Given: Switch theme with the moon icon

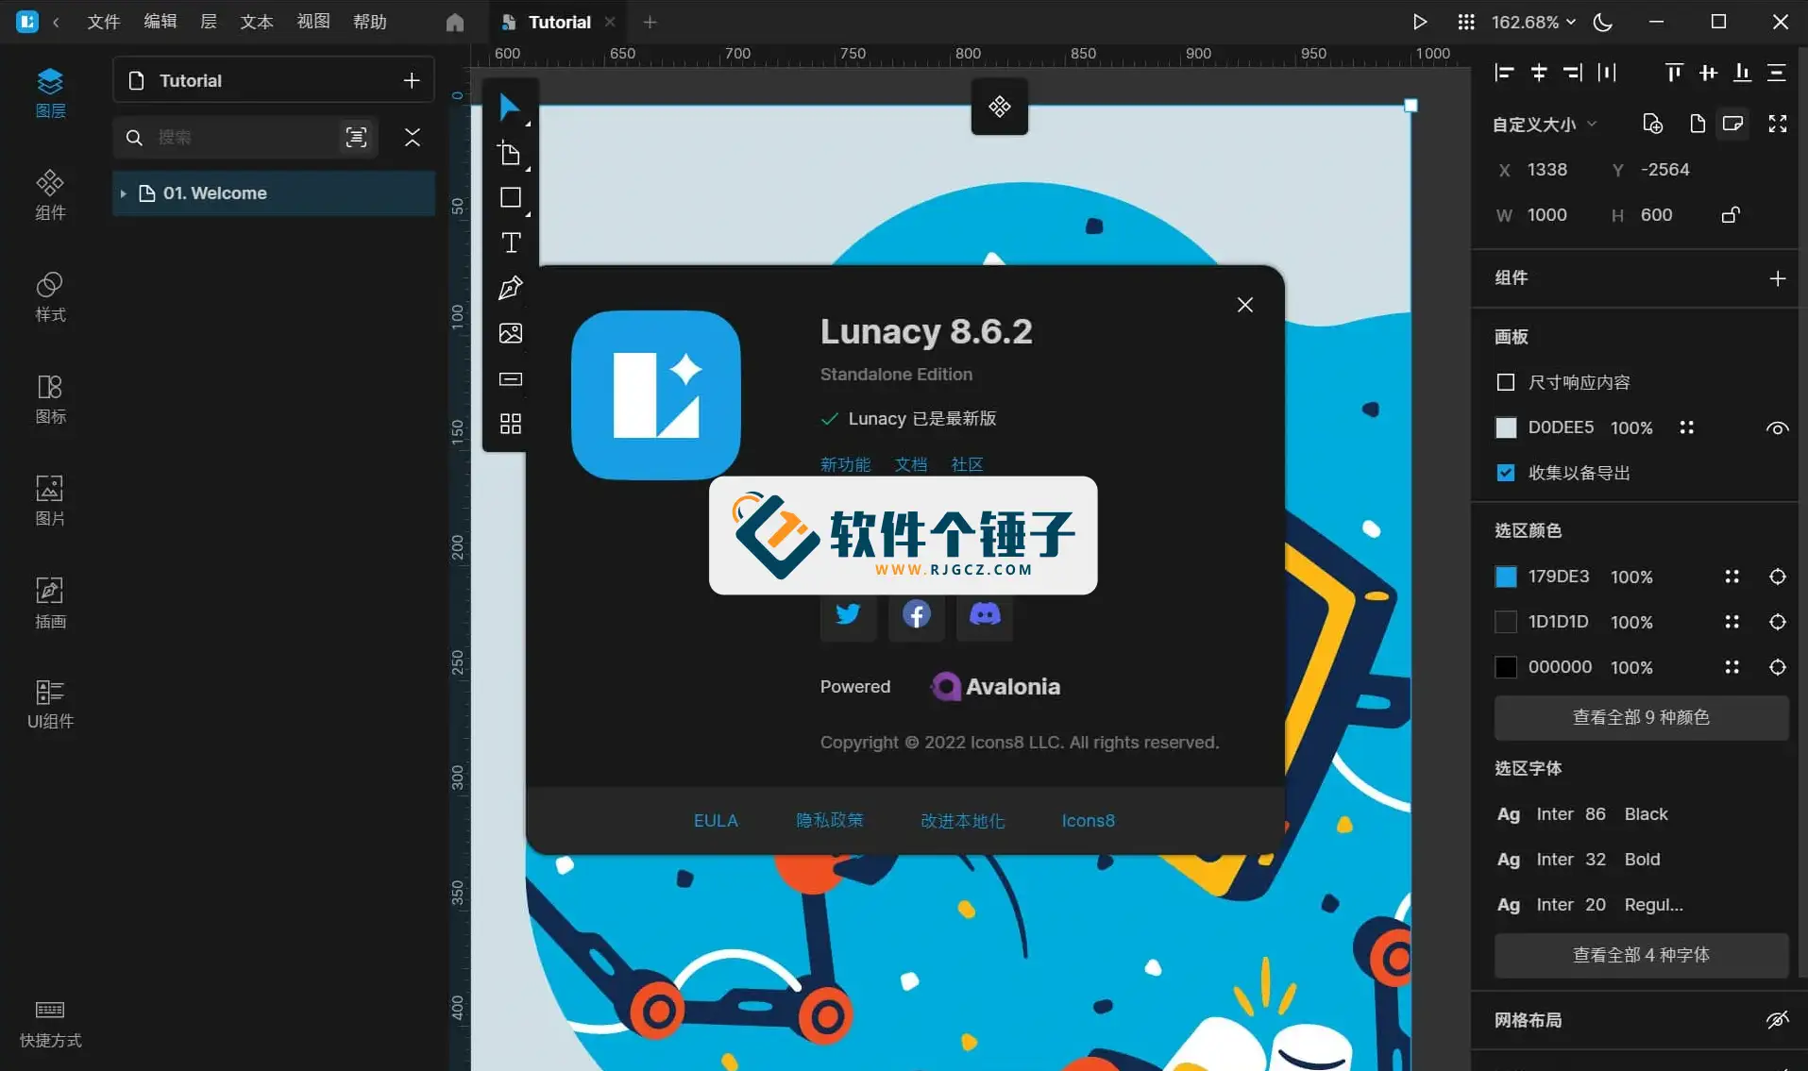Looking at the screenshot, I should tap(1603, 22).
